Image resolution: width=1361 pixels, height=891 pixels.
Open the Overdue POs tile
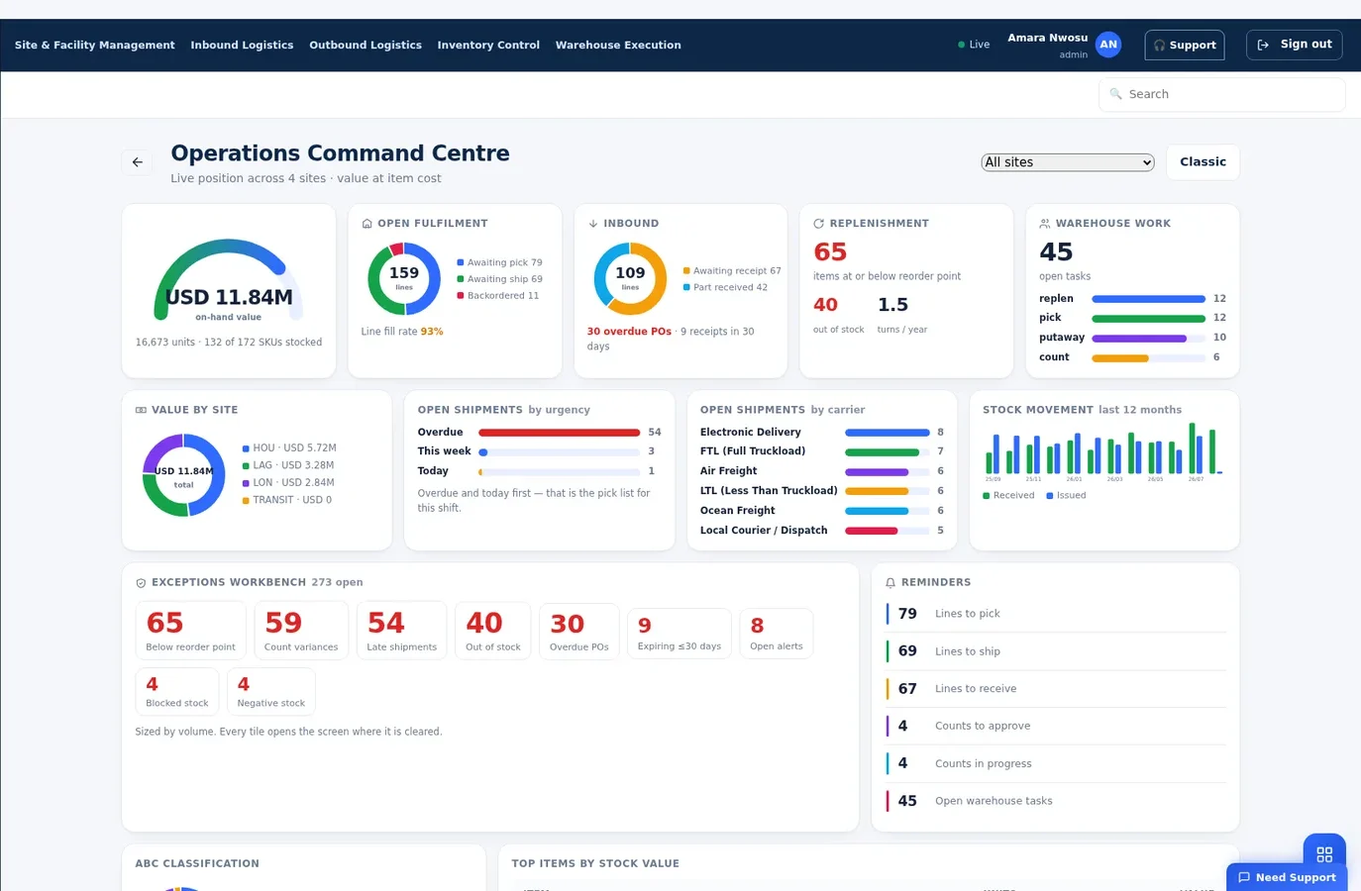point(579,632)
